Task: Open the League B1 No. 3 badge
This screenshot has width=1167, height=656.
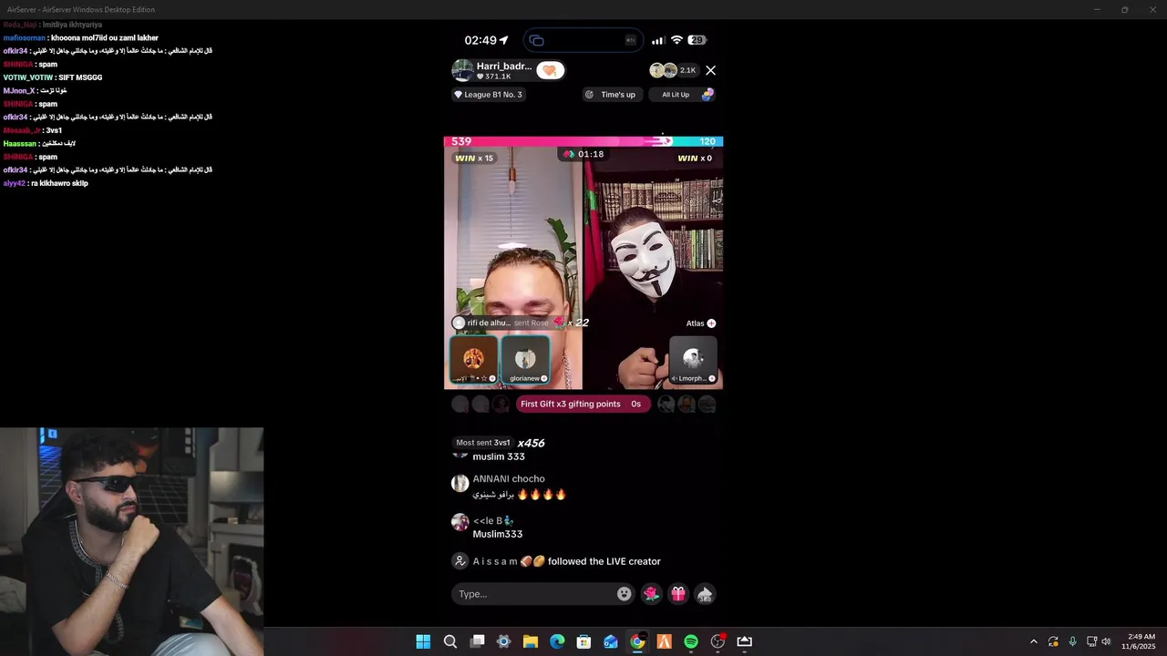Action: 489,95
